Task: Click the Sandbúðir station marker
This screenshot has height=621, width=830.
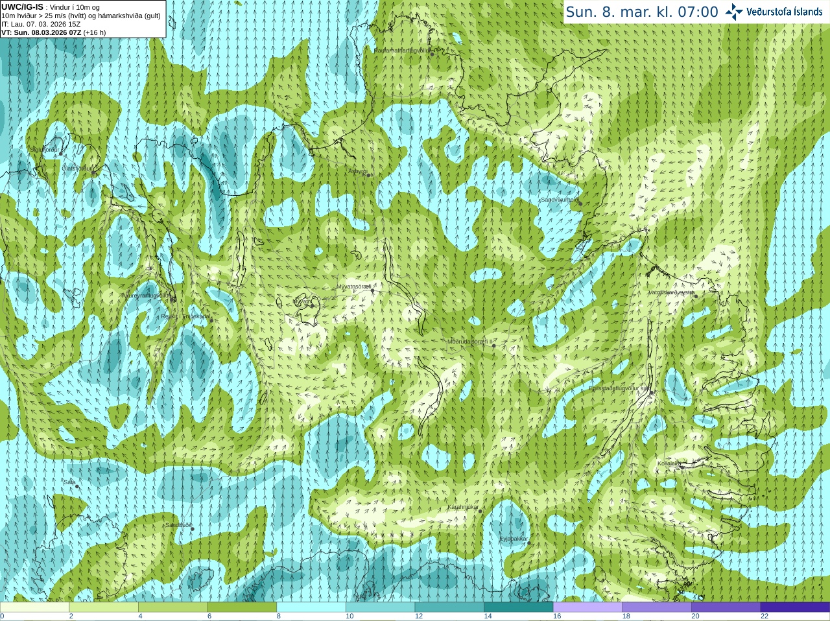Action: click(193, 529)
